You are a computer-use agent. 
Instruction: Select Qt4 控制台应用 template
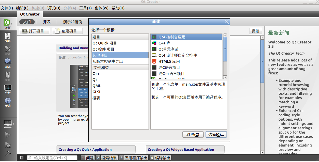(187, 37)
